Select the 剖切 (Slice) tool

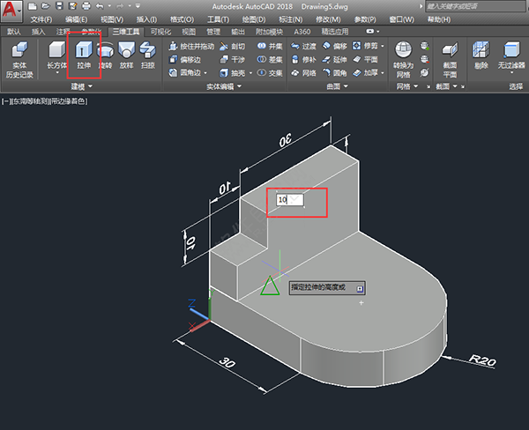[x=231, y=46]
